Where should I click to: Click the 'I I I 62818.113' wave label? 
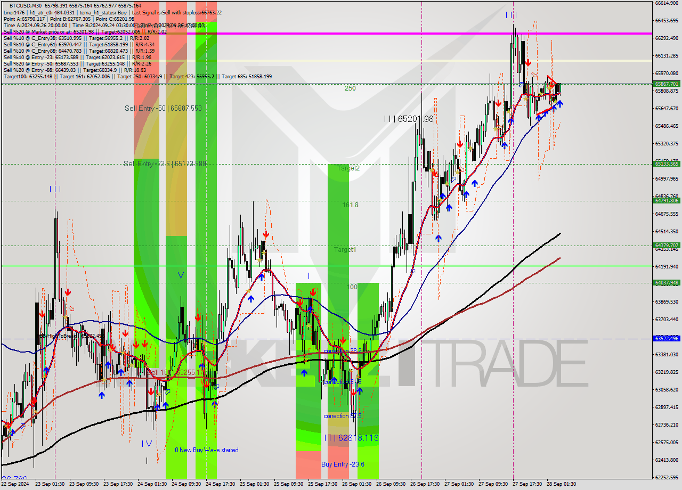[352, 438]
